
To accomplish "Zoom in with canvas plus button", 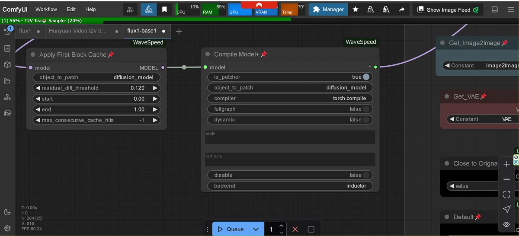I will [507, 164].
